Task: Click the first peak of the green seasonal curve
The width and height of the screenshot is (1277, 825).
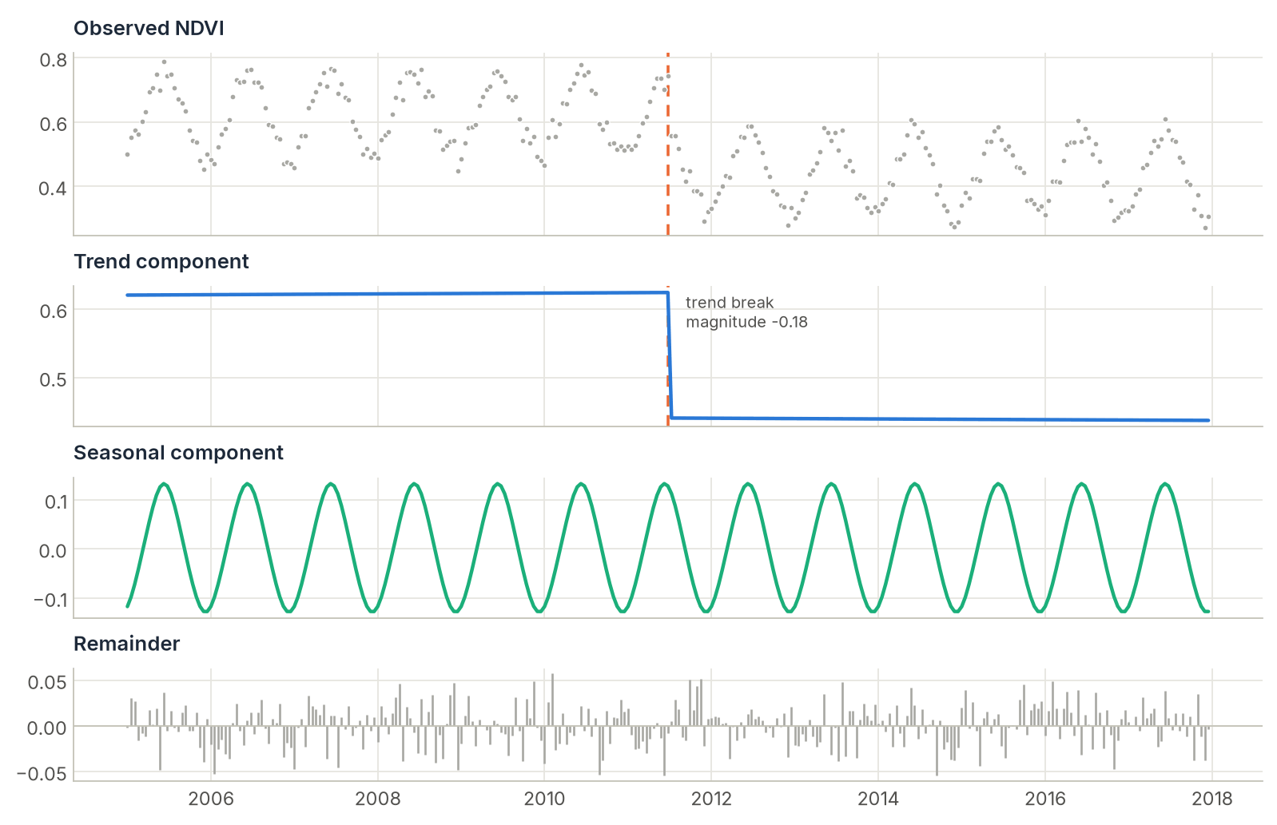Action: (x=164, y=484)
